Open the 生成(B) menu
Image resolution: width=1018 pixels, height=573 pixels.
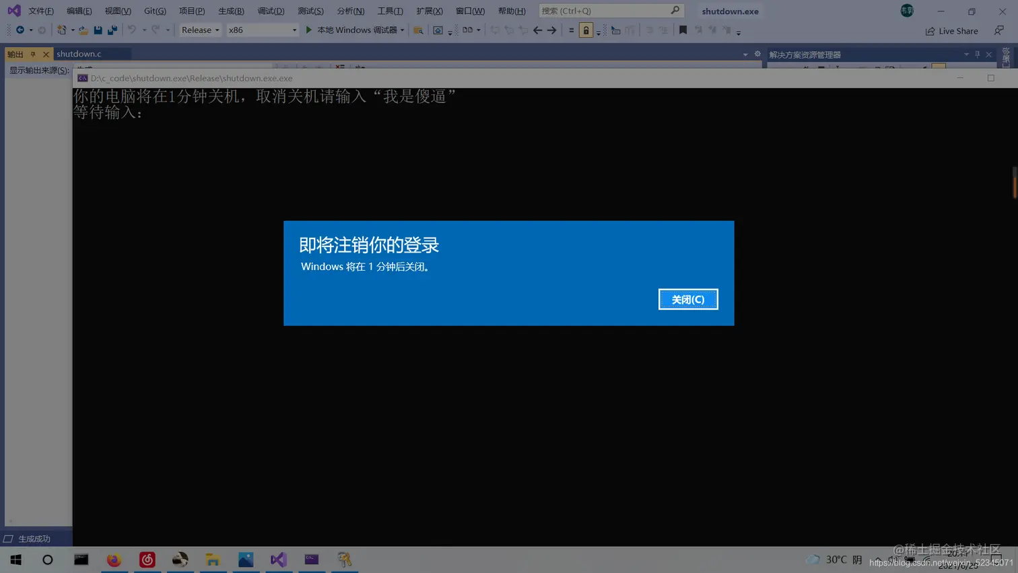231,11
